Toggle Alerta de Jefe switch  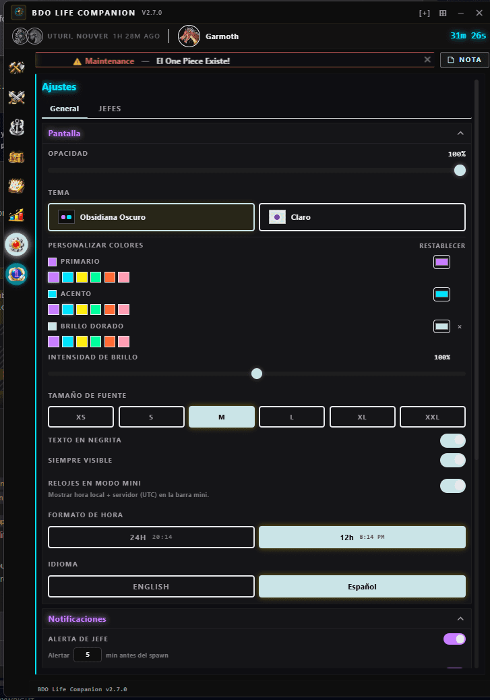tap(454, 639)
